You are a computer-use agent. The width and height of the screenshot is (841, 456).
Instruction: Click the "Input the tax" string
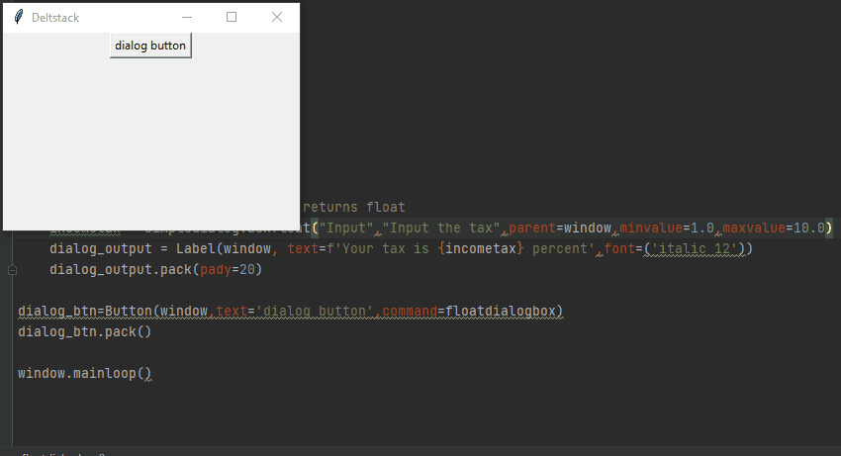tap(441, 228)
